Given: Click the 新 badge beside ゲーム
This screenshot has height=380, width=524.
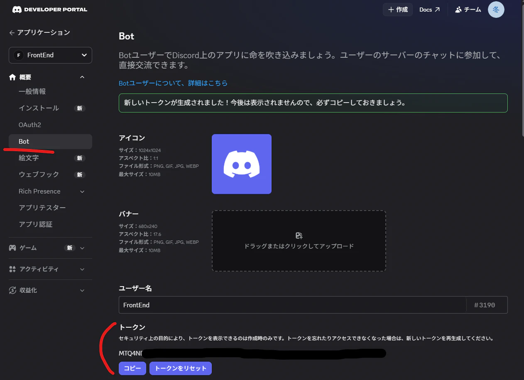Looking at the screenshot, I should point(70,248).
